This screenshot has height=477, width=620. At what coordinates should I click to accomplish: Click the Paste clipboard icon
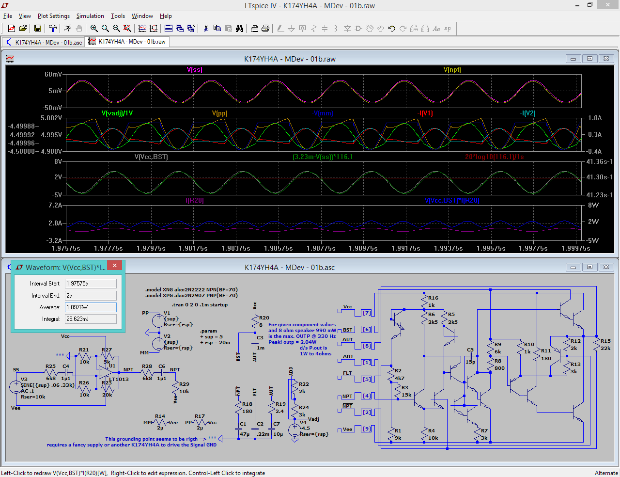click(x=228, y=29)
